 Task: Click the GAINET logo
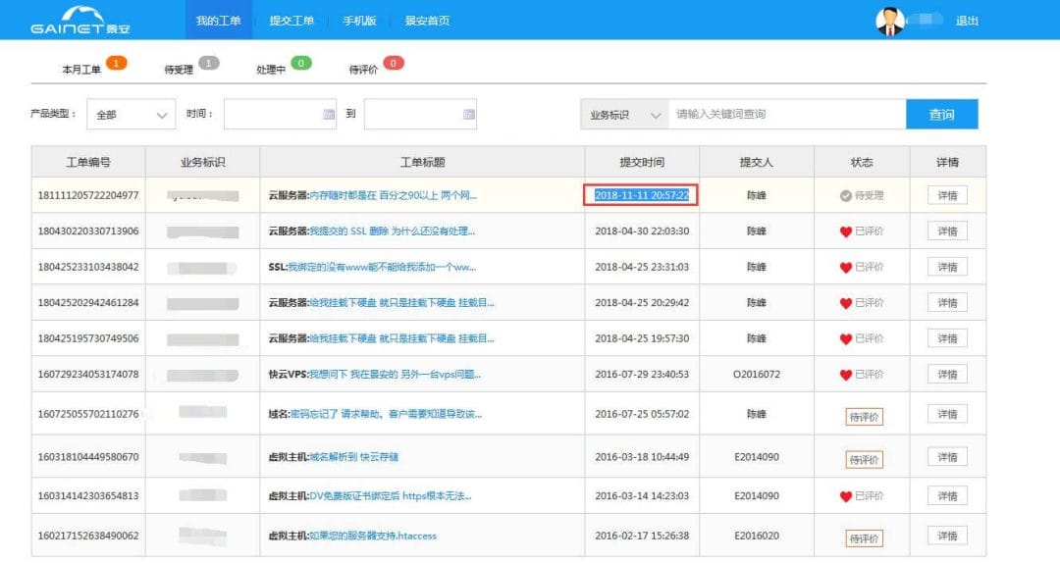click(80, 20)
